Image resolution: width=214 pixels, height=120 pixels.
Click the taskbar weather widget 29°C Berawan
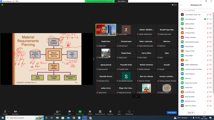point(181,118)
